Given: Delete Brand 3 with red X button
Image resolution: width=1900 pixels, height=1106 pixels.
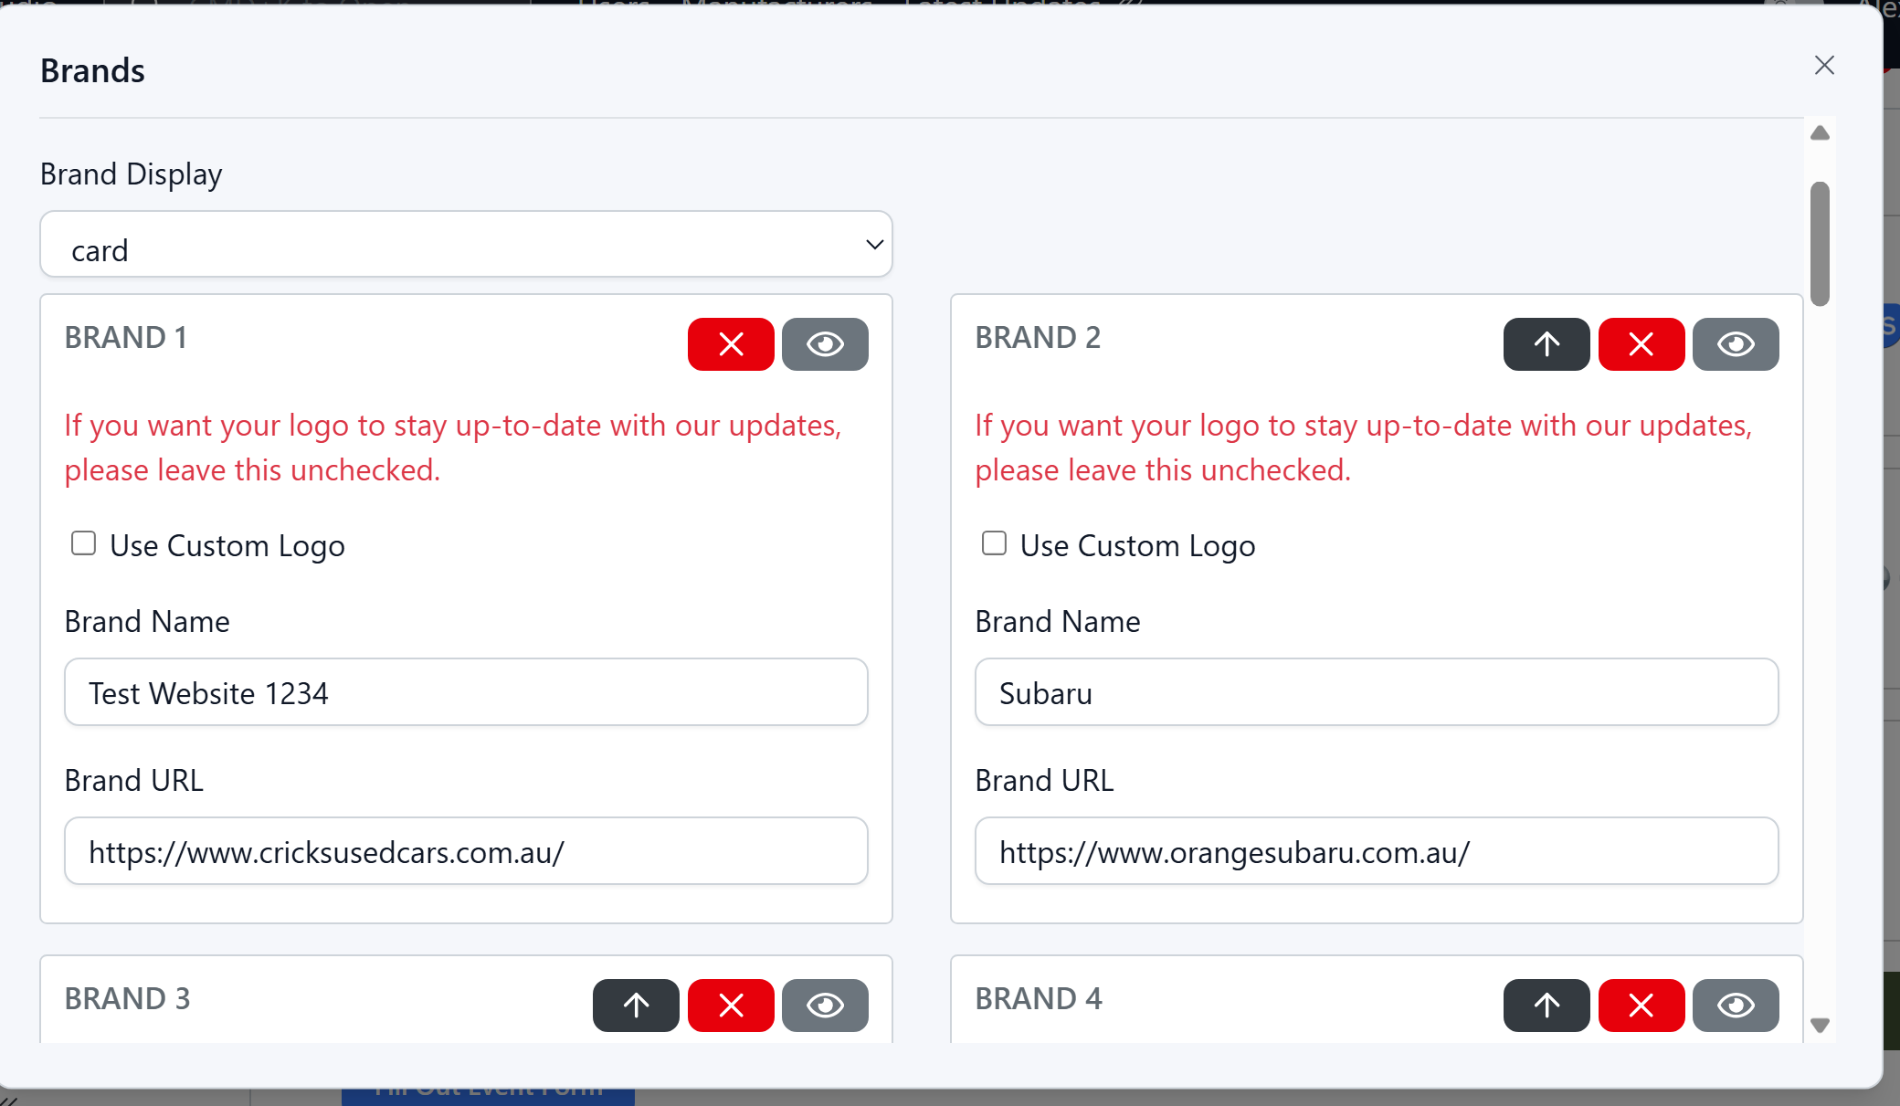Looking at the screenshot, I should (x=731, y=1006).
